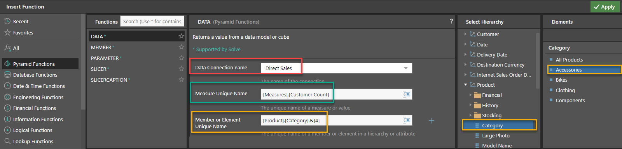Add another member with plus icon

432,121
